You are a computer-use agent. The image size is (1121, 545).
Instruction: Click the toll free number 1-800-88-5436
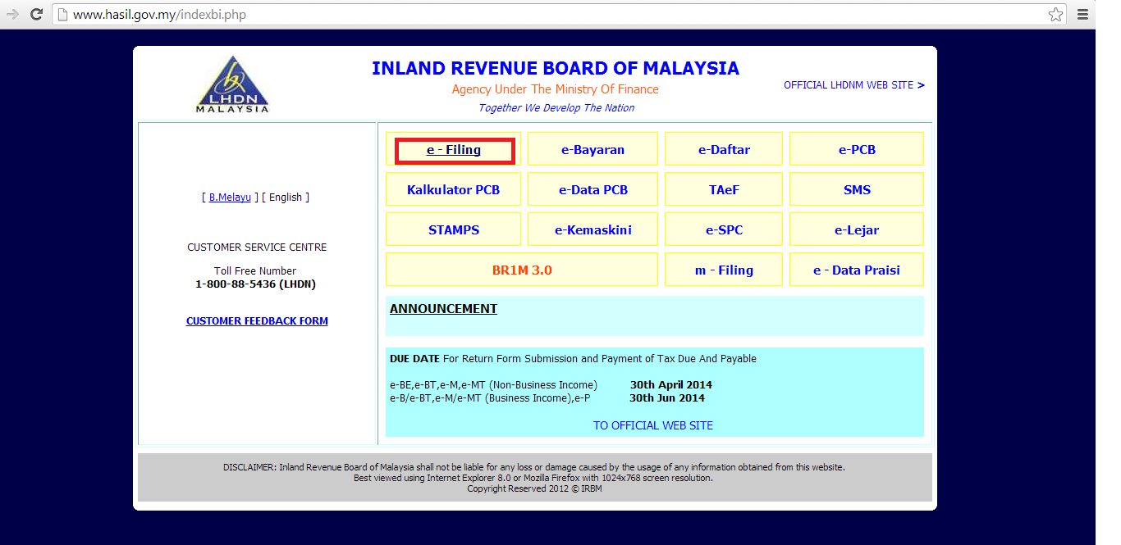tap(255, 284)
